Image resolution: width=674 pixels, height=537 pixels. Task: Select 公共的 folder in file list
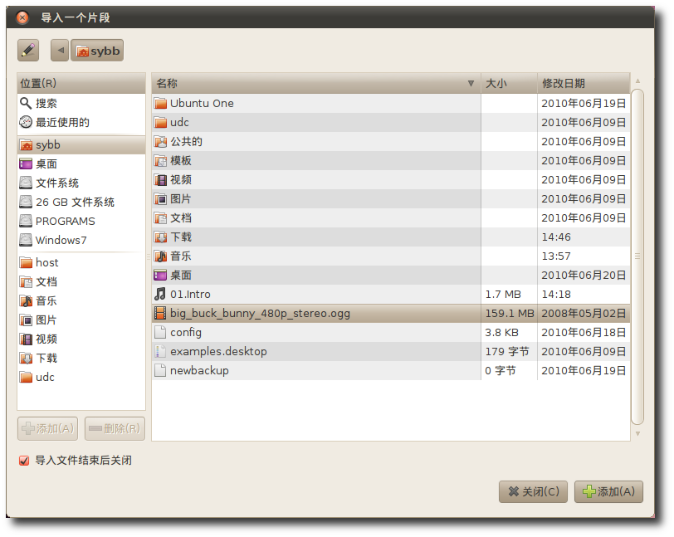[391, 141]
